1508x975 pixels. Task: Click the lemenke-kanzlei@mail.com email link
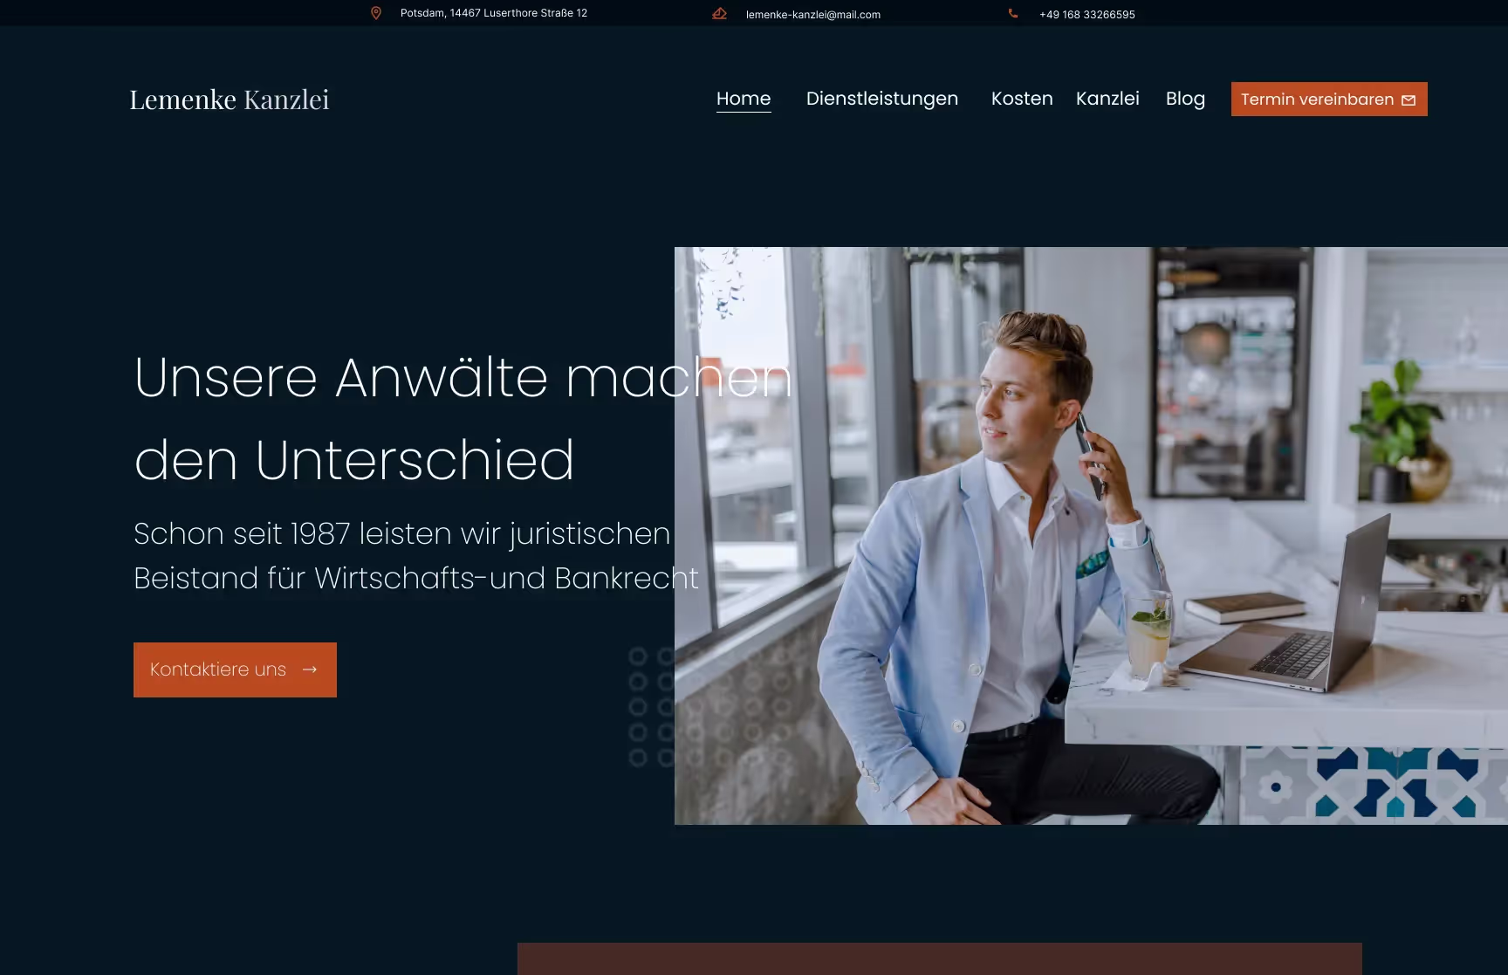pos(813,14)
